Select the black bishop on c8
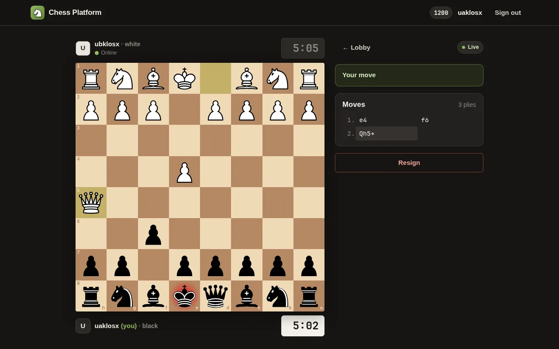 point(246,296)
